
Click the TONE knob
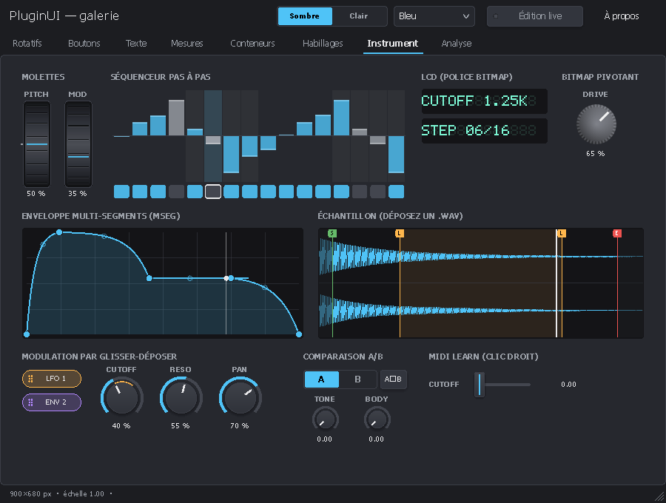(325, 419)
